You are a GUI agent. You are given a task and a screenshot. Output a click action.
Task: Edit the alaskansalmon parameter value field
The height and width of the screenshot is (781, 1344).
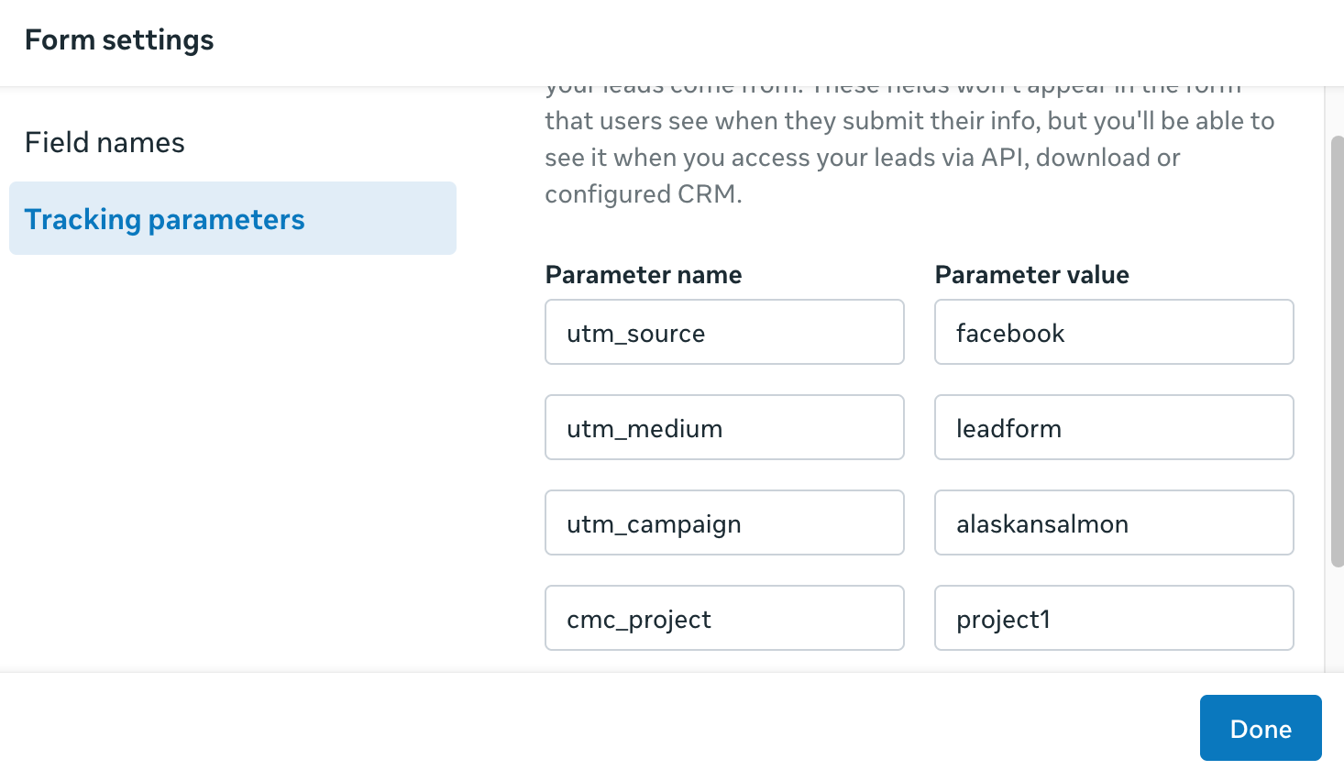1113,523
